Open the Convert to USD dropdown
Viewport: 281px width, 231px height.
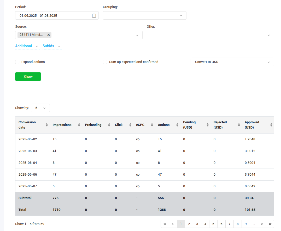[232, 62]
